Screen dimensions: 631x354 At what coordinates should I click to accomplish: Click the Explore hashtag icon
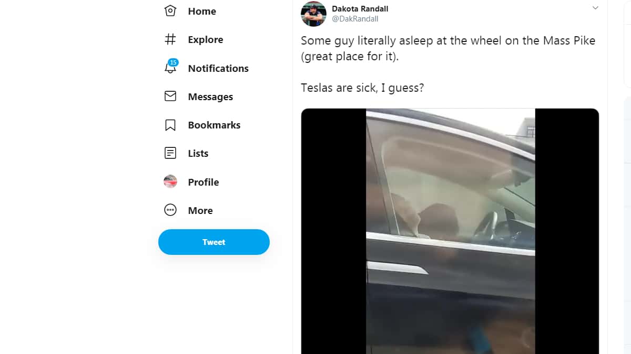(170, 39)
